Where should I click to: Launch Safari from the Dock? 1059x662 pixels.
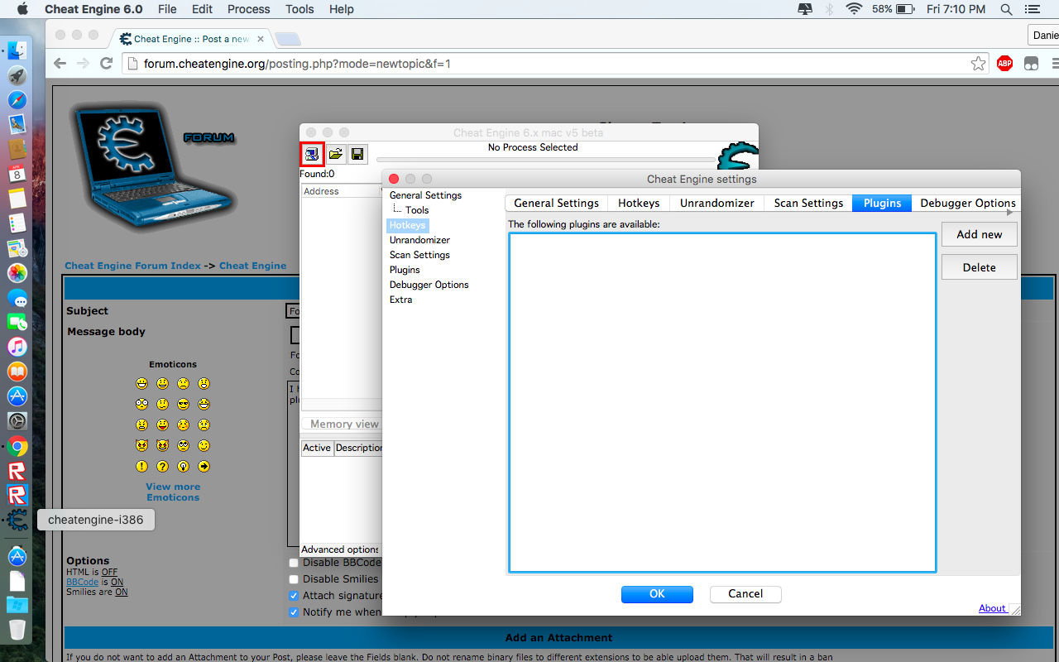(17, 100)
